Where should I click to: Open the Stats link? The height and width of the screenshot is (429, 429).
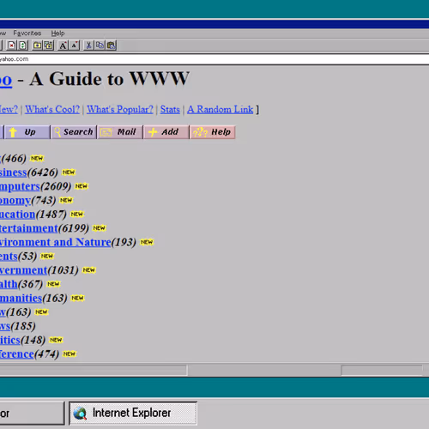click(x=170, y=109)
